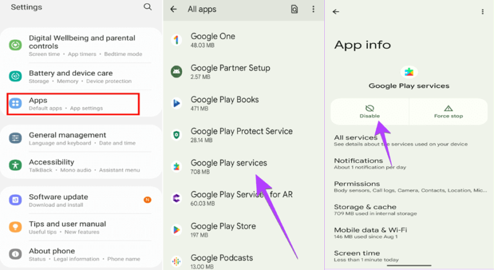This screenshot has height=270, width=494.
Task: Open About phone entry
Action: (81, 254)
